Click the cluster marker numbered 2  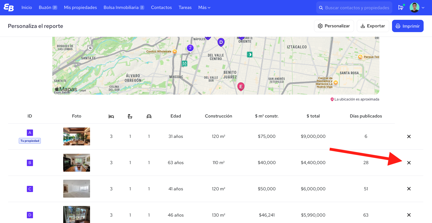pyautogui.click(x=190, y=48)
